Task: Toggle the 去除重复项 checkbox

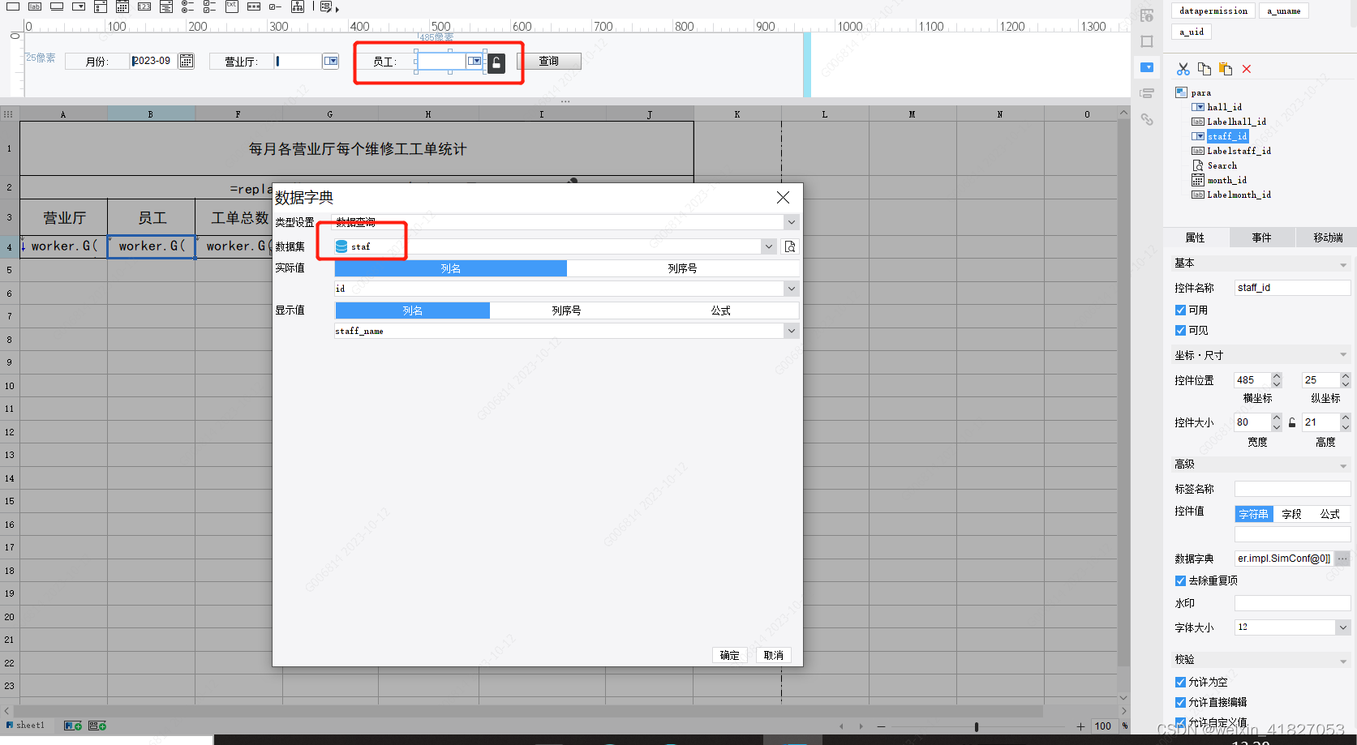Action: (1180, 580)
